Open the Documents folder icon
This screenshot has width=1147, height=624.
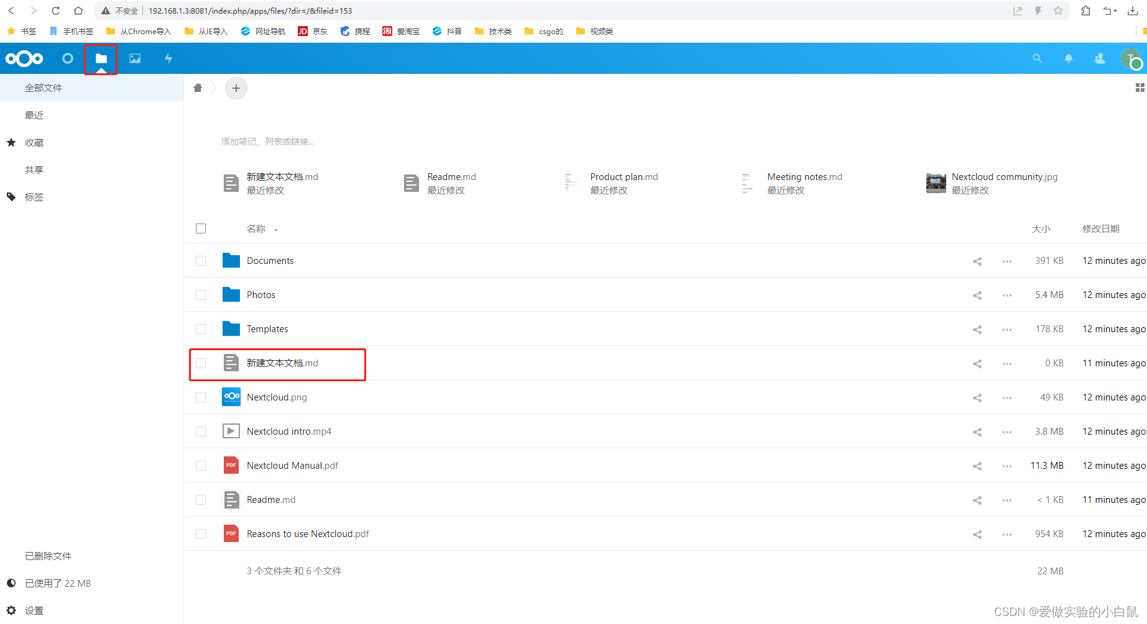pos(231,260)
